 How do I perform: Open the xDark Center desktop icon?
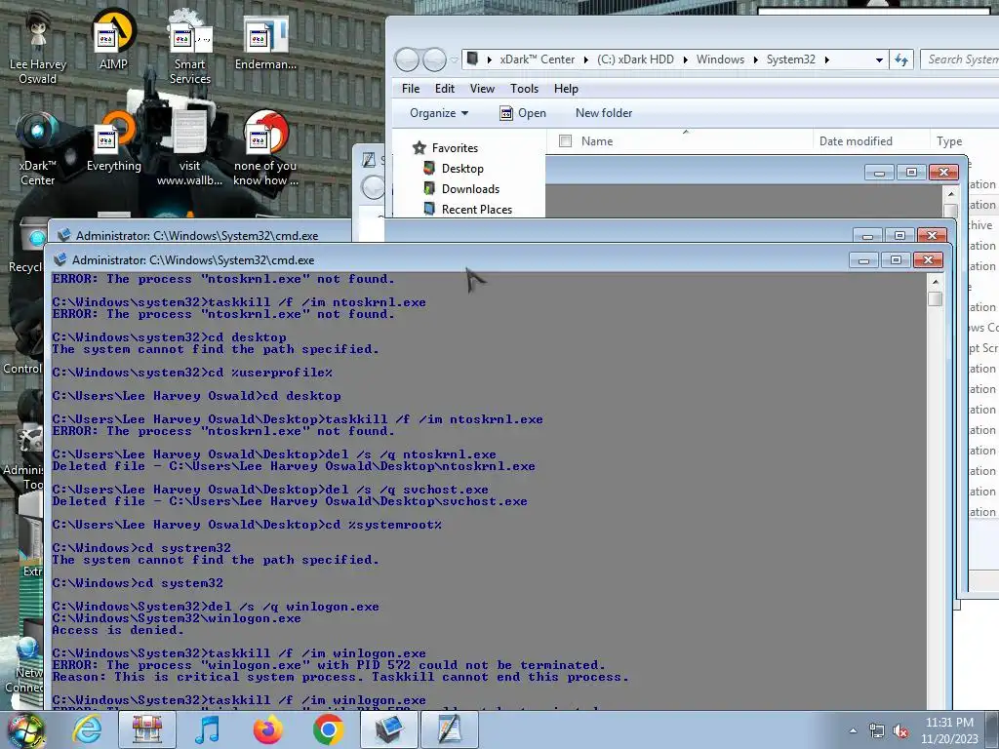click(x=38, y=149)
